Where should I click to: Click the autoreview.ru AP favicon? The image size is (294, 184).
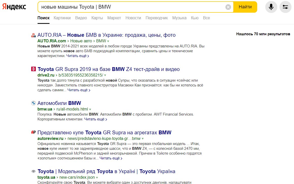(33, 132)
